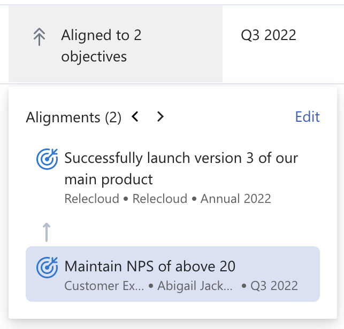Click the upward connector arrow between objectives
The width and height of the screenshot is (344, 329).
click(47, 232)
